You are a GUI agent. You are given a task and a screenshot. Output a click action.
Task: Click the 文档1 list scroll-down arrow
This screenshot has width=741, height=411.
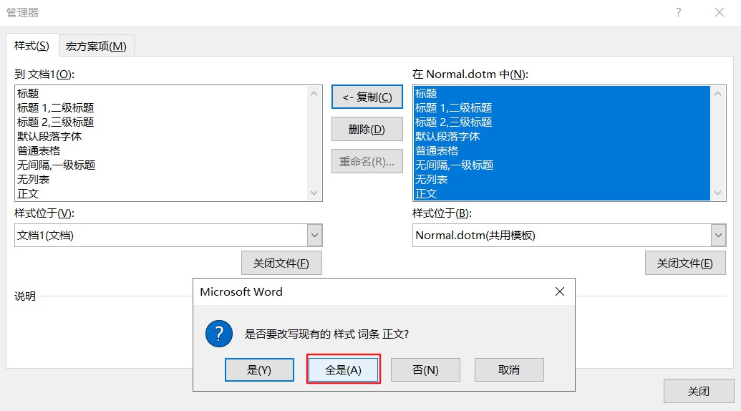coord(314,193)
